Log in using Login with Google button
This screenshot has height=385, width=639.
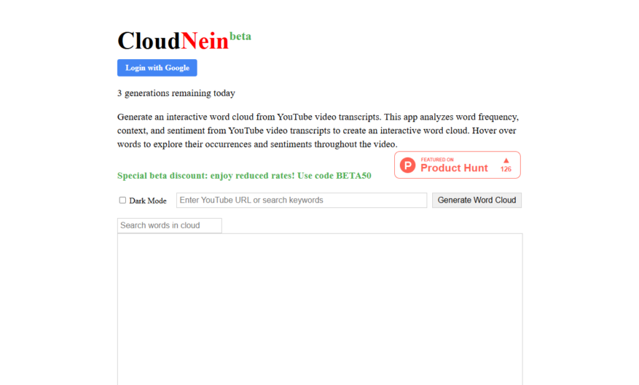point(157,68)
